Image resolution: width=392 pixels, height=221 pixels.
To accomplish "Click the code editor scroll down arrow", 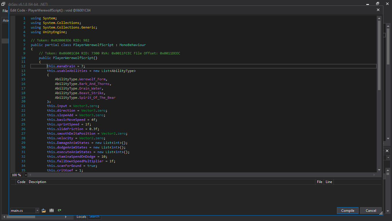I will coord(379,170).
